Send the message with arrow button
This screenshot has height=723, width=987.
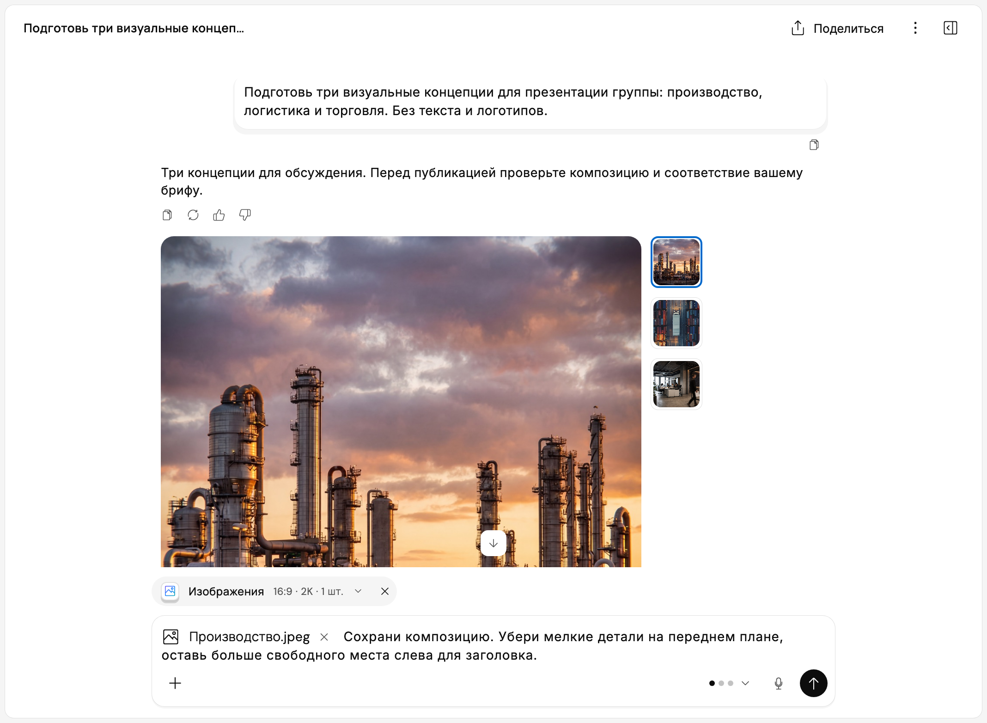point(814,683)
